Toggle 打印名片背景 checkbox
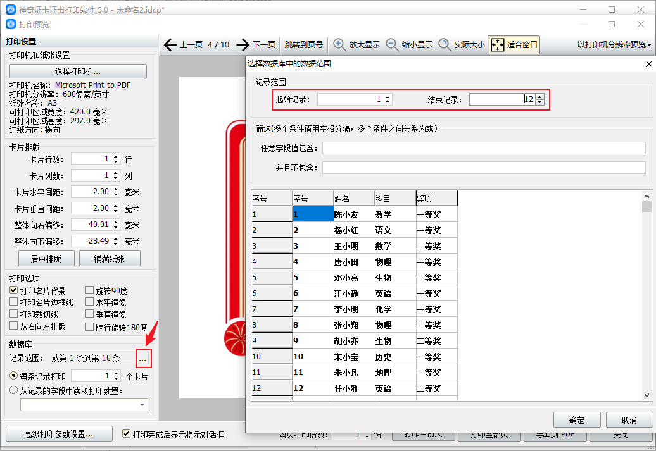The width and height of the screenshot is (656, 451). point(13,290)
